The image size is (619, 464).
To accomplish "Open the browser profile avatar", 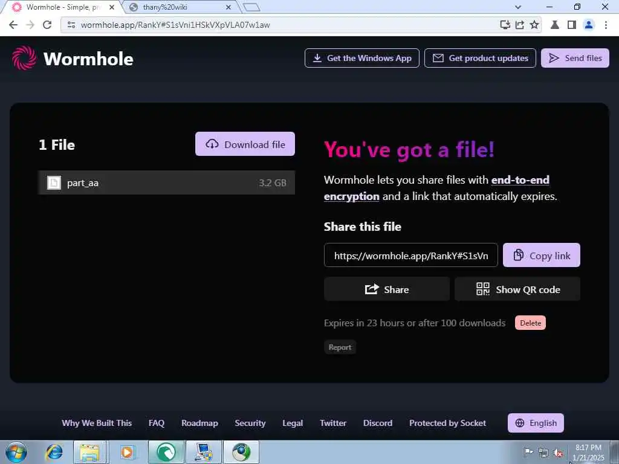I will (x=589, y=25).
